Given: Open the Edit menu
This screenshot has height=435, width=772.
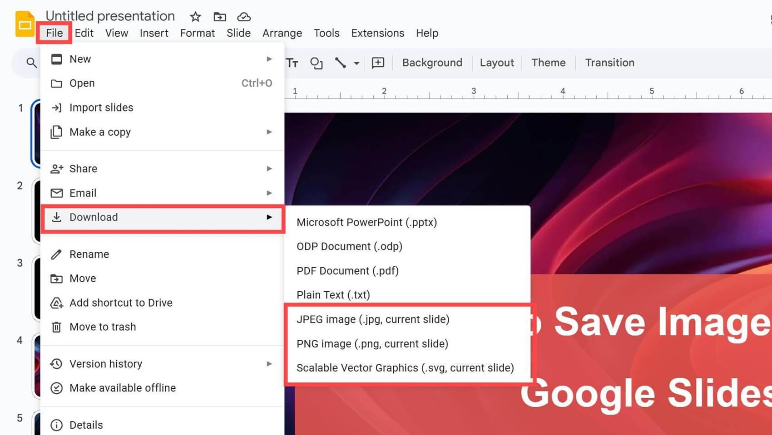Looking at the screenshot, I should tap(84, 33).
